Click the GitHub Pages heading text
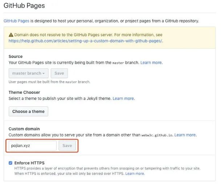222x189 pixels. pyautogui.click(x=24, y=6)
